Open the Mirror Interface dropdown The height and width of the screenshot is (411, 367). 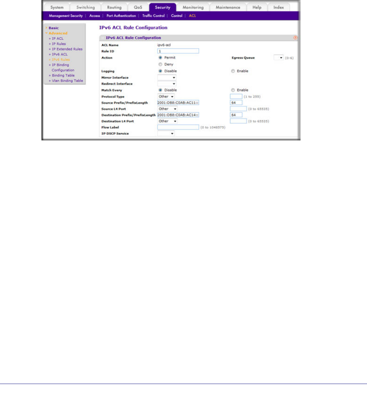tap(167, 77)
